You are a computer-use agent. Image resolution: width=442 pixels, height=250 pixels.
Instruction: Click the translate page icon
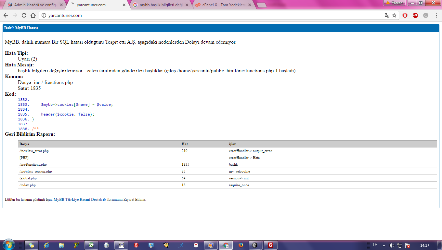(387, 15)
